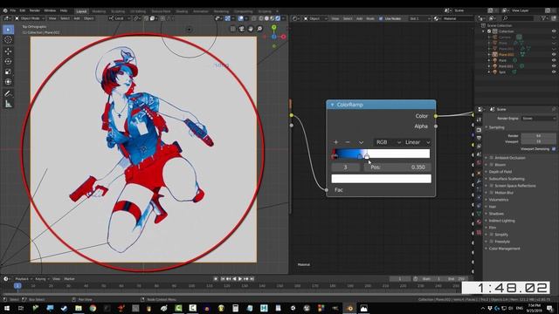Open the ColorRamp tools chevron menu
Screen dimensions: 559x314
[361, 142]
